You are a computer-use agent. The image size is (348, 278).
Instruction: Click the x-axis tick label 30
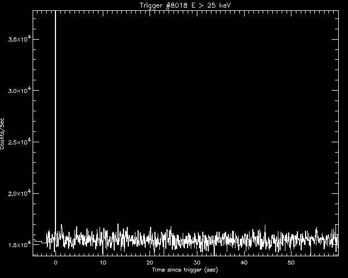point(197,263)
